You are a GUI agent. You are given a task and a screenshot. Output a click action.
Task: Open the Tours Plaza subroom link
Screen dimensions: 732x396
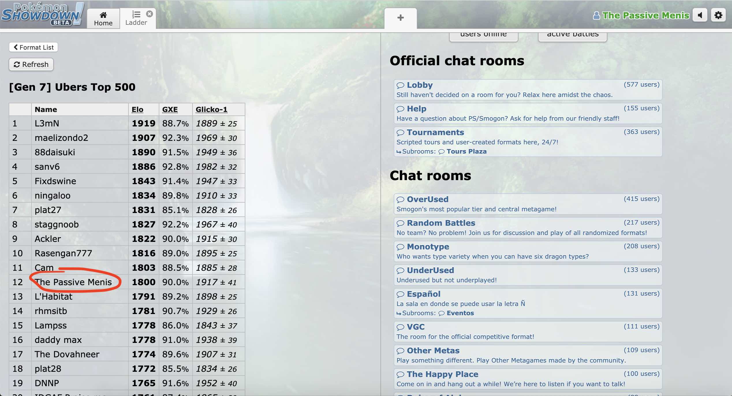coord(466,152)
